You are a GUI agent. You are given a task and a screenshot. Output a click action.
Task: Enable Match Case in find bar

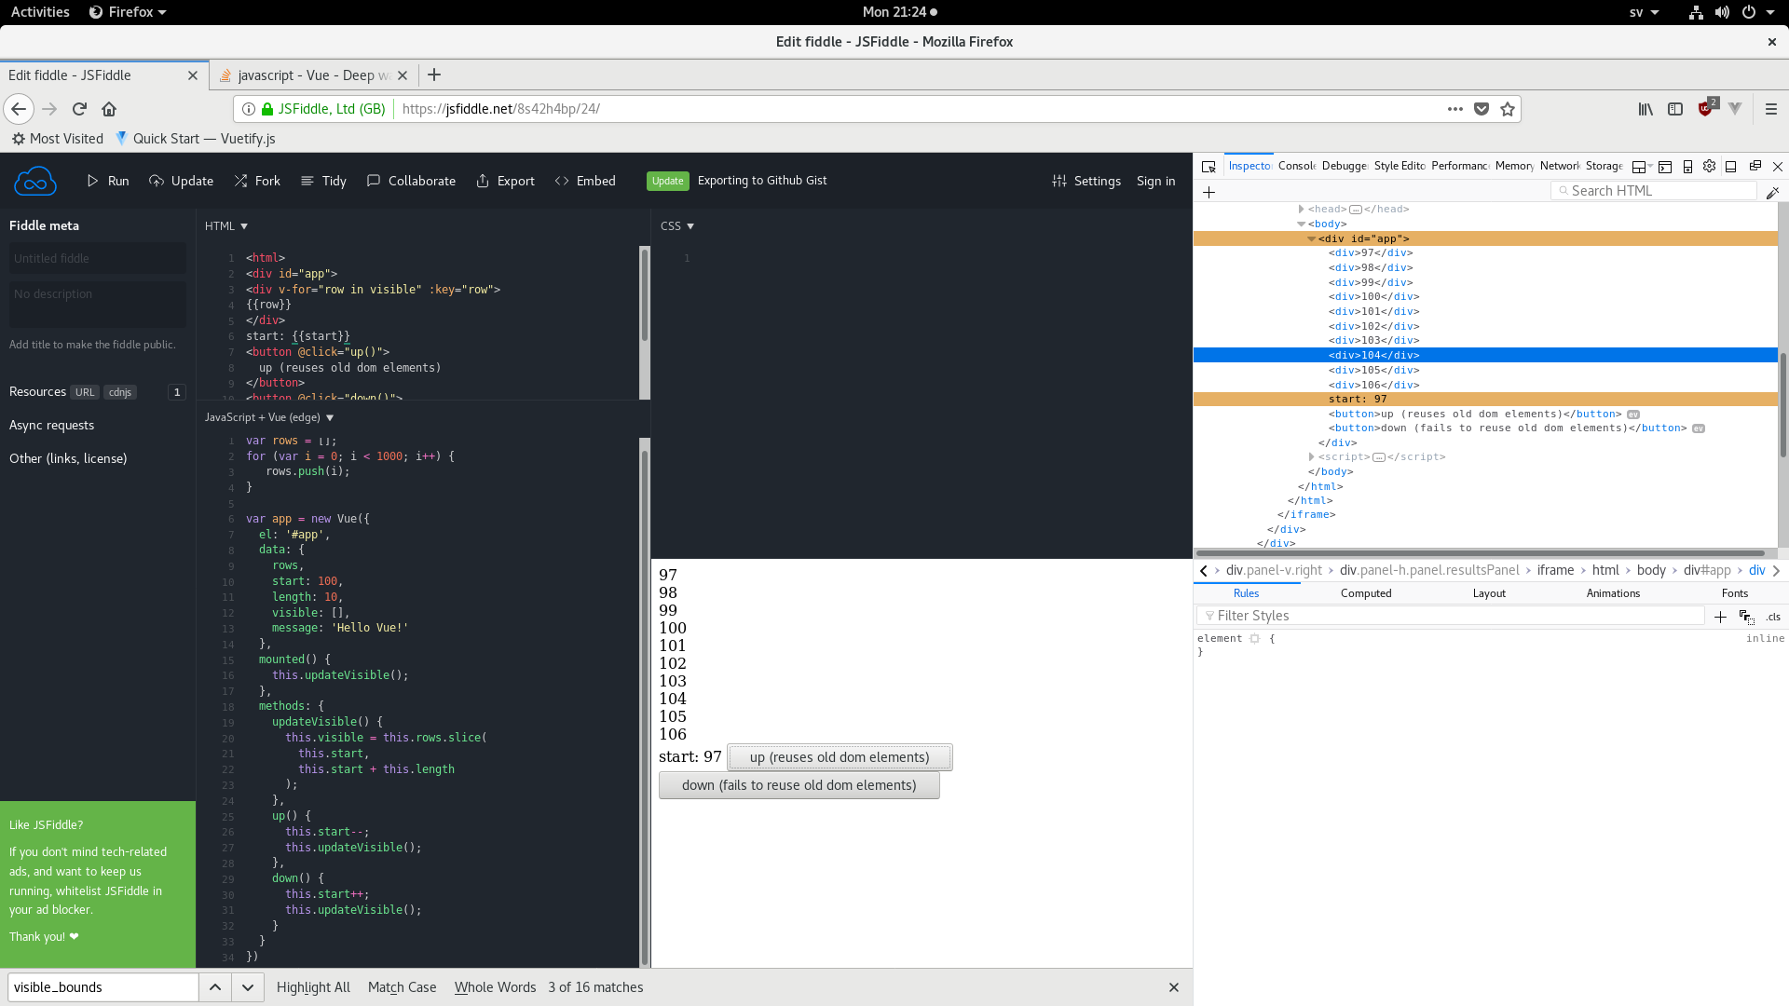point(402,987)
